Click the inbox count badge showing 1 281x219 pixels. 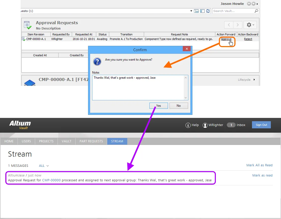coord(231,125)
